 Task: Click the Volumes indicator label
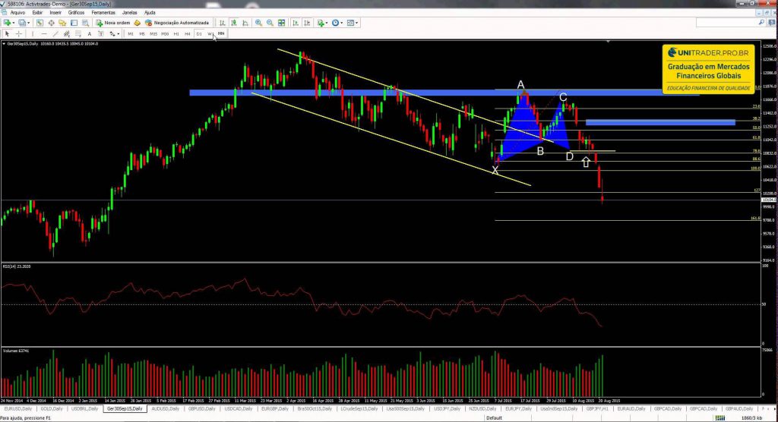click(16, 351)
